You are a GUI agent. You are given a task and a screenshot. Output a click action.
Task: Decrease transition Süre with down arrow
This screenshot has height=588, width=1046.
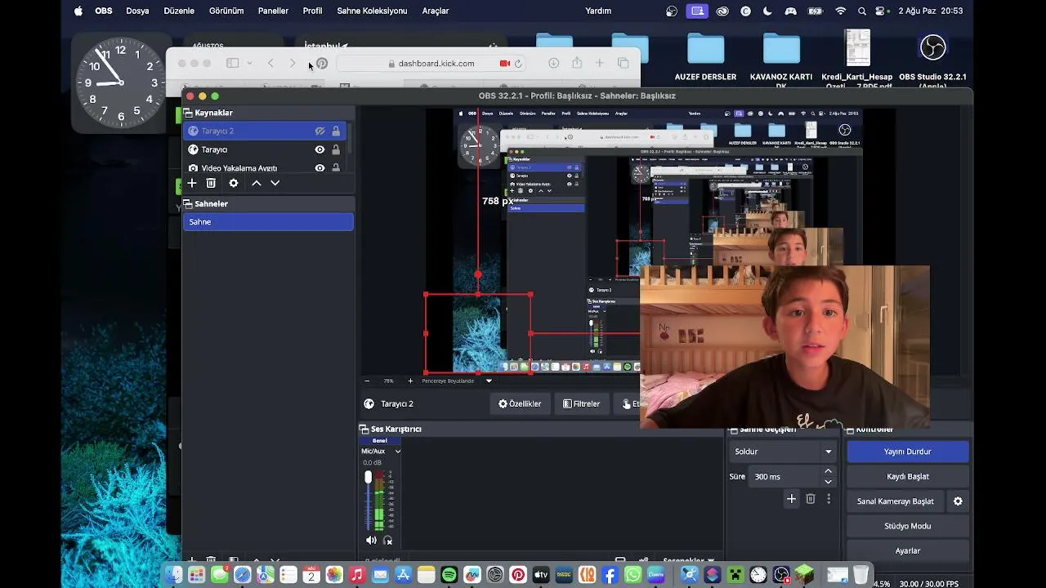pos(828,482)
